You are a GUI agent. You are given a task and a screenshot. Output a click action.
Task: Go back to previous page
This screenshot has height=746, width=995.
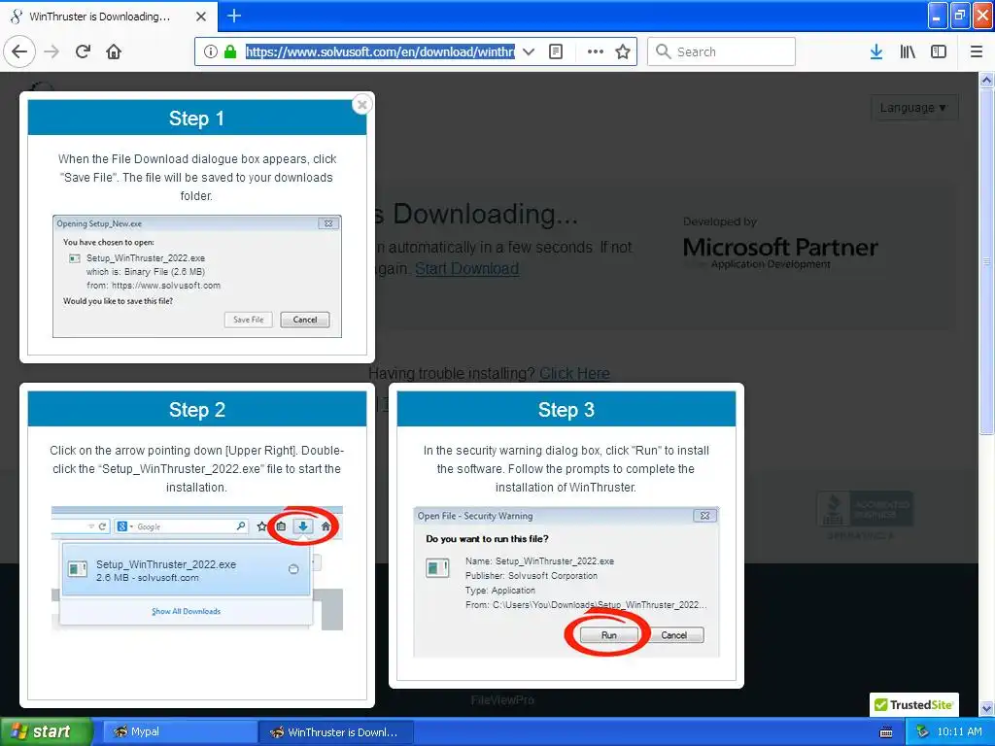click(19, 51)
